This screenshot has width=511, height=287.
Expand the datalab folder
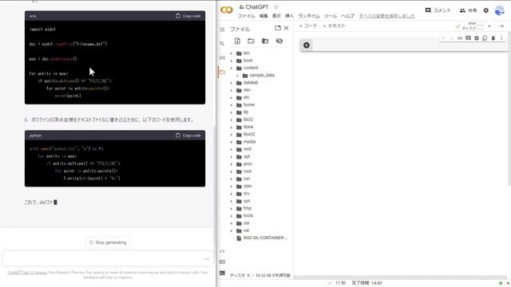pyautogui.click(x=232, y=83)
